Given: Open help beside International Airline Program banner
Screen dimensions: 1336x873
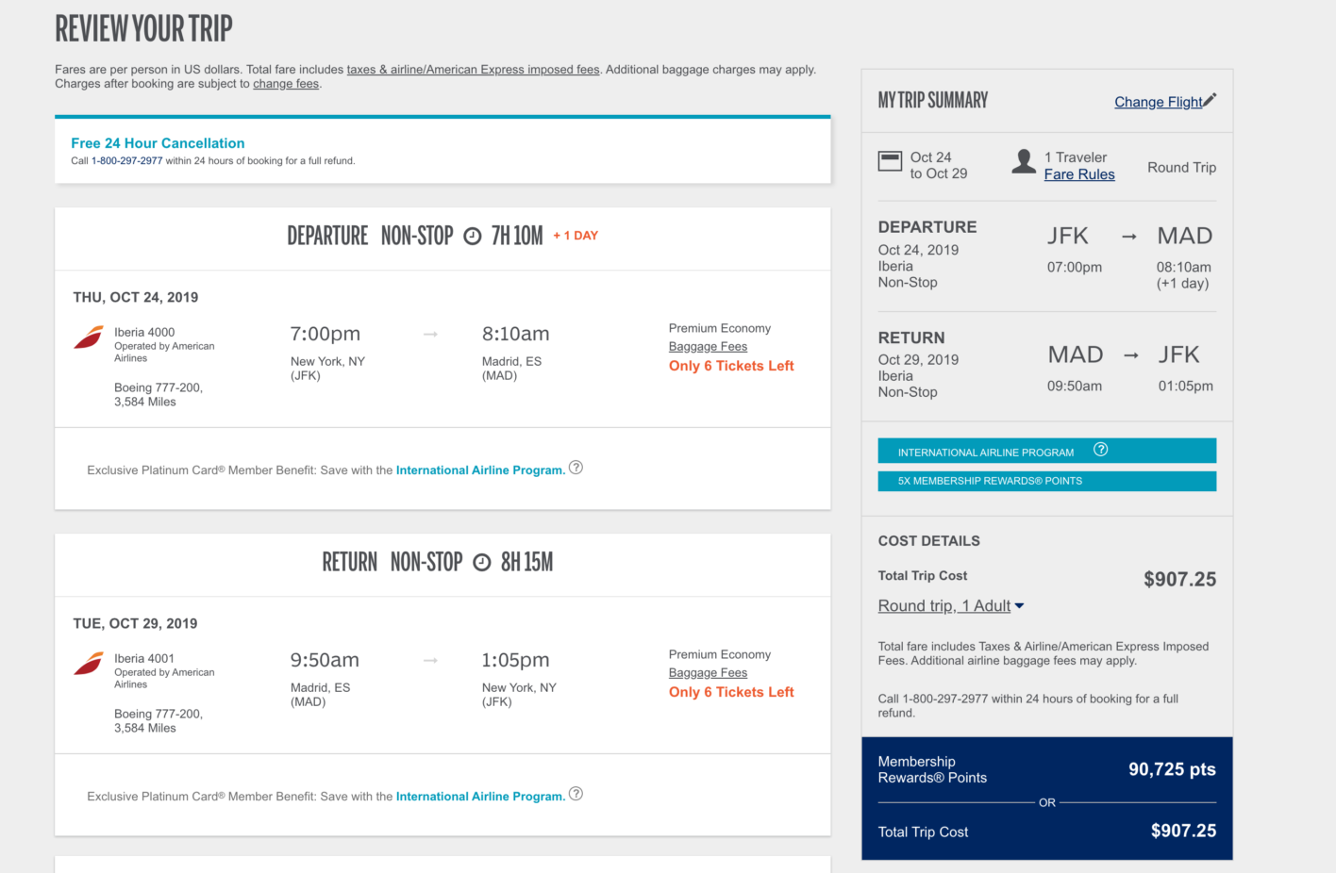Looking at the screenshot, I should point(1100,450).
